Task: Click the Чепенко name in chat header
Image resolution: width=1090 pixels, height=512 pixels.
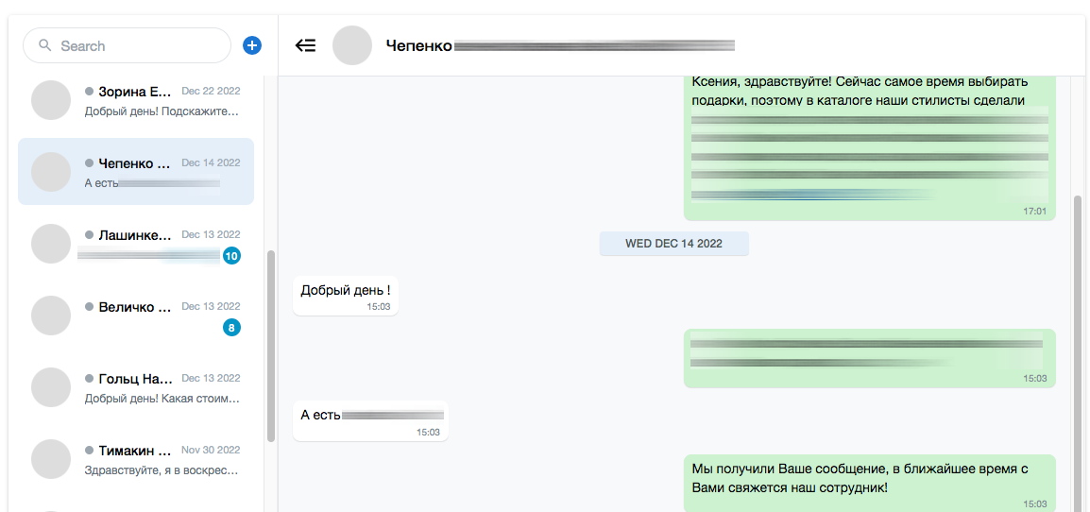Action: 418,46
